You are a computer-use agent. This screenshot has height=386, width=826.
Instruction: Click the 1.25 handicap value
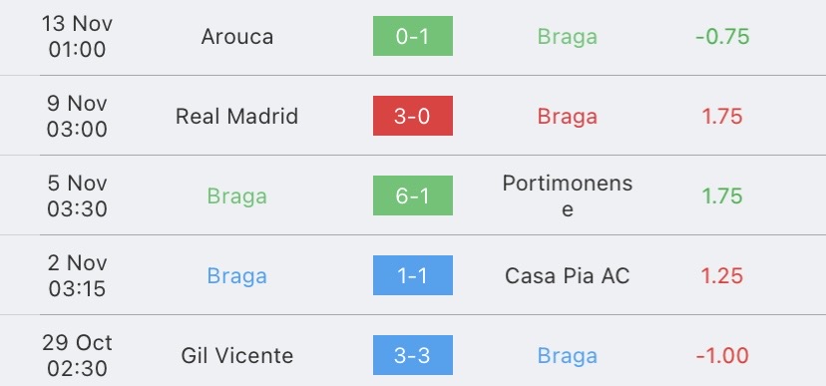(722, 276)
